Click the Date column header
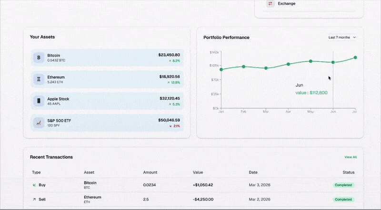The height and width of the screenshot is (210, 381). coord(253,172)
